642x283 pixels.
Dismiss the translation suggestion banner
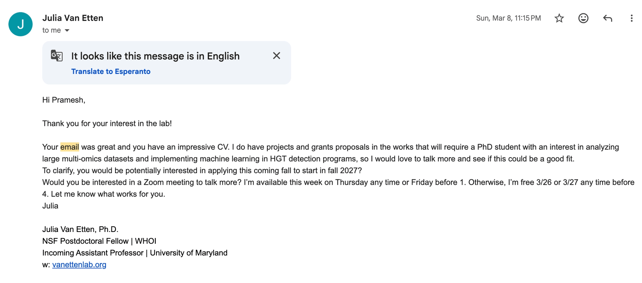click(x=276, y=56)
